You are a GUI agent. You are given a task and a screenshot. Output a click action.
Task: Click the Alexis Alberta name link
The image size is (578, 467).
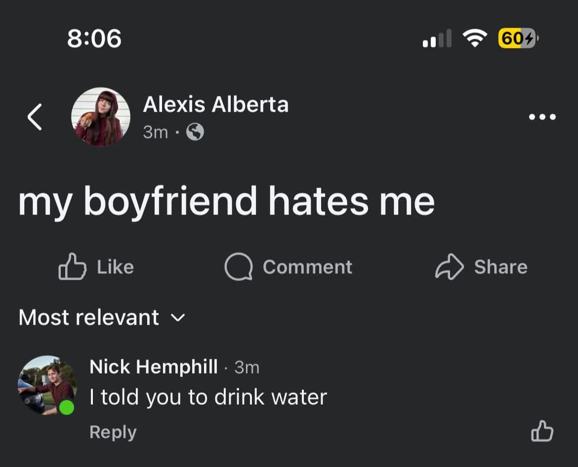point(215,104)
